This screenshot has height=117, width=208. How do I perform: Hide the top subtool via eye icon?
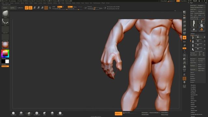pyautogui.click(x=204, y=37)
